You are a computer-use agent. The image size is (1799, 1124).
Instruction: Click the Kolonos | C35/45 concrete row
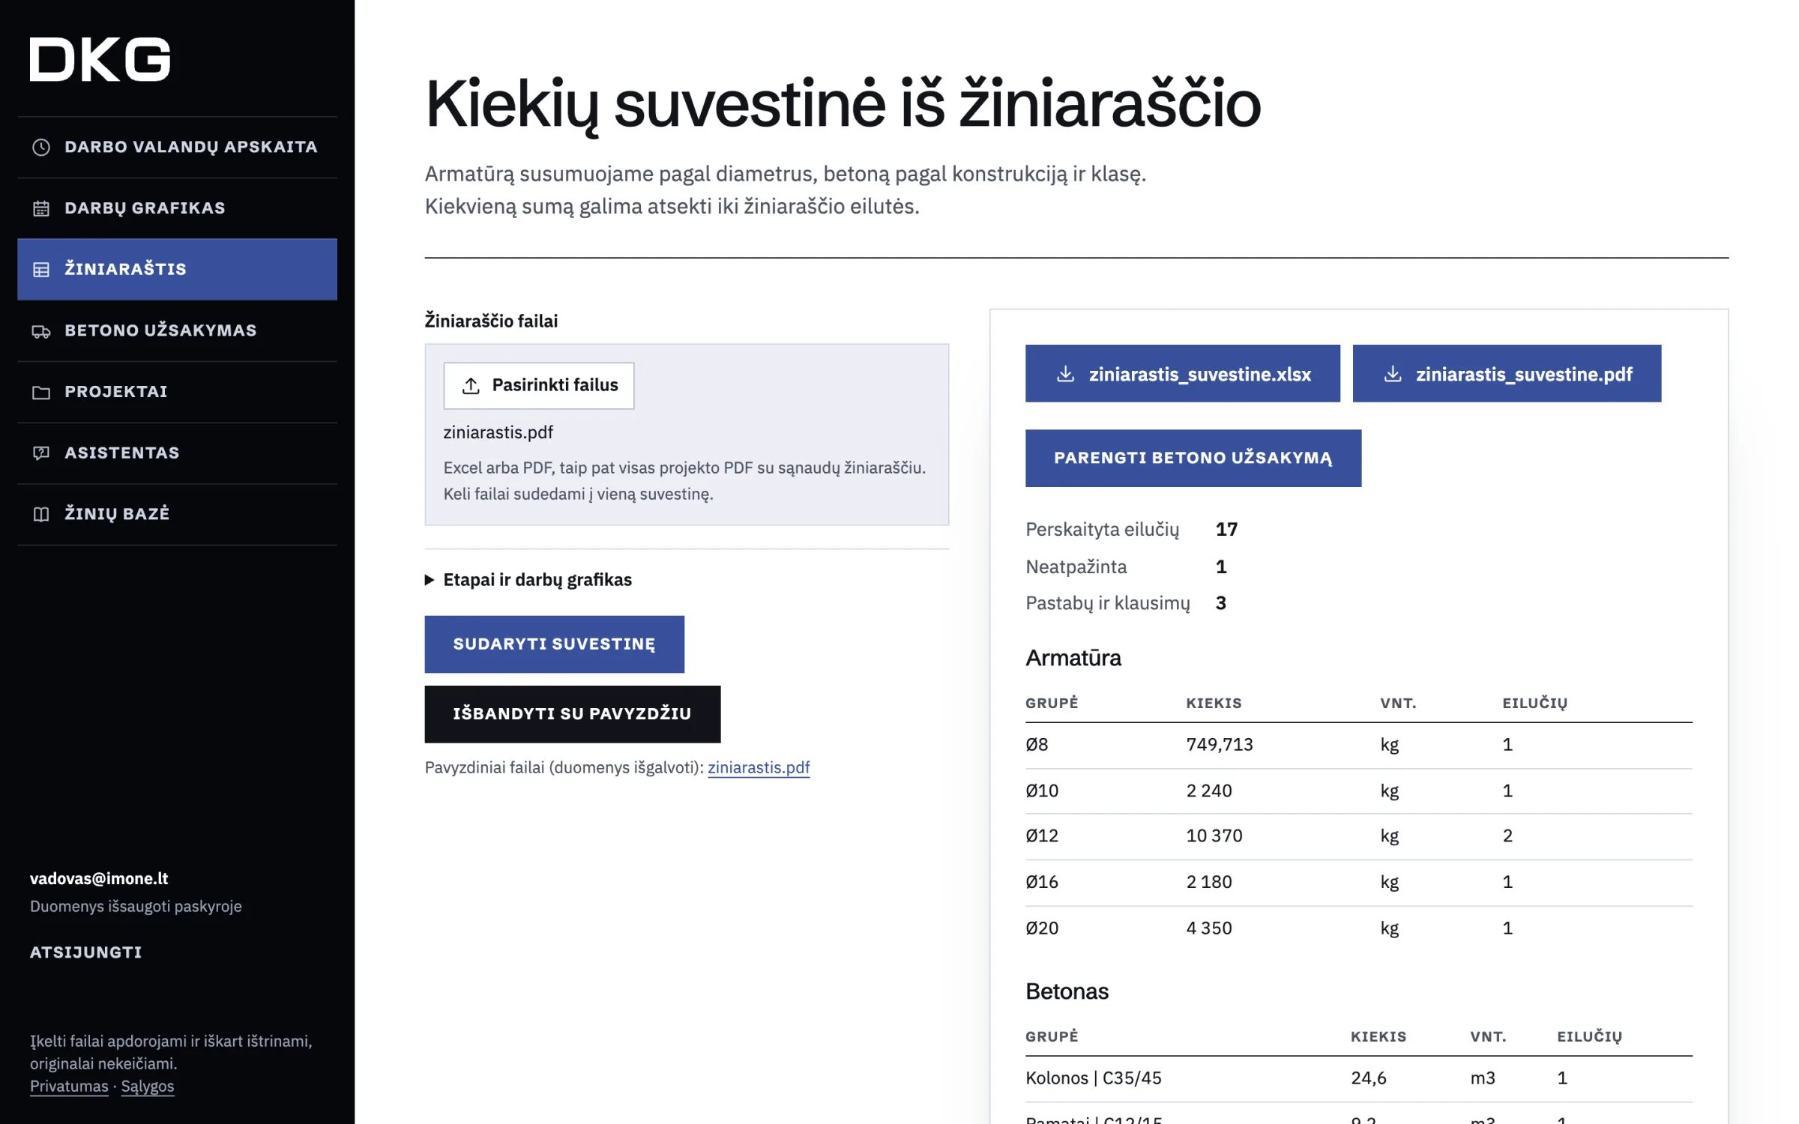tap(1358, 1079)
